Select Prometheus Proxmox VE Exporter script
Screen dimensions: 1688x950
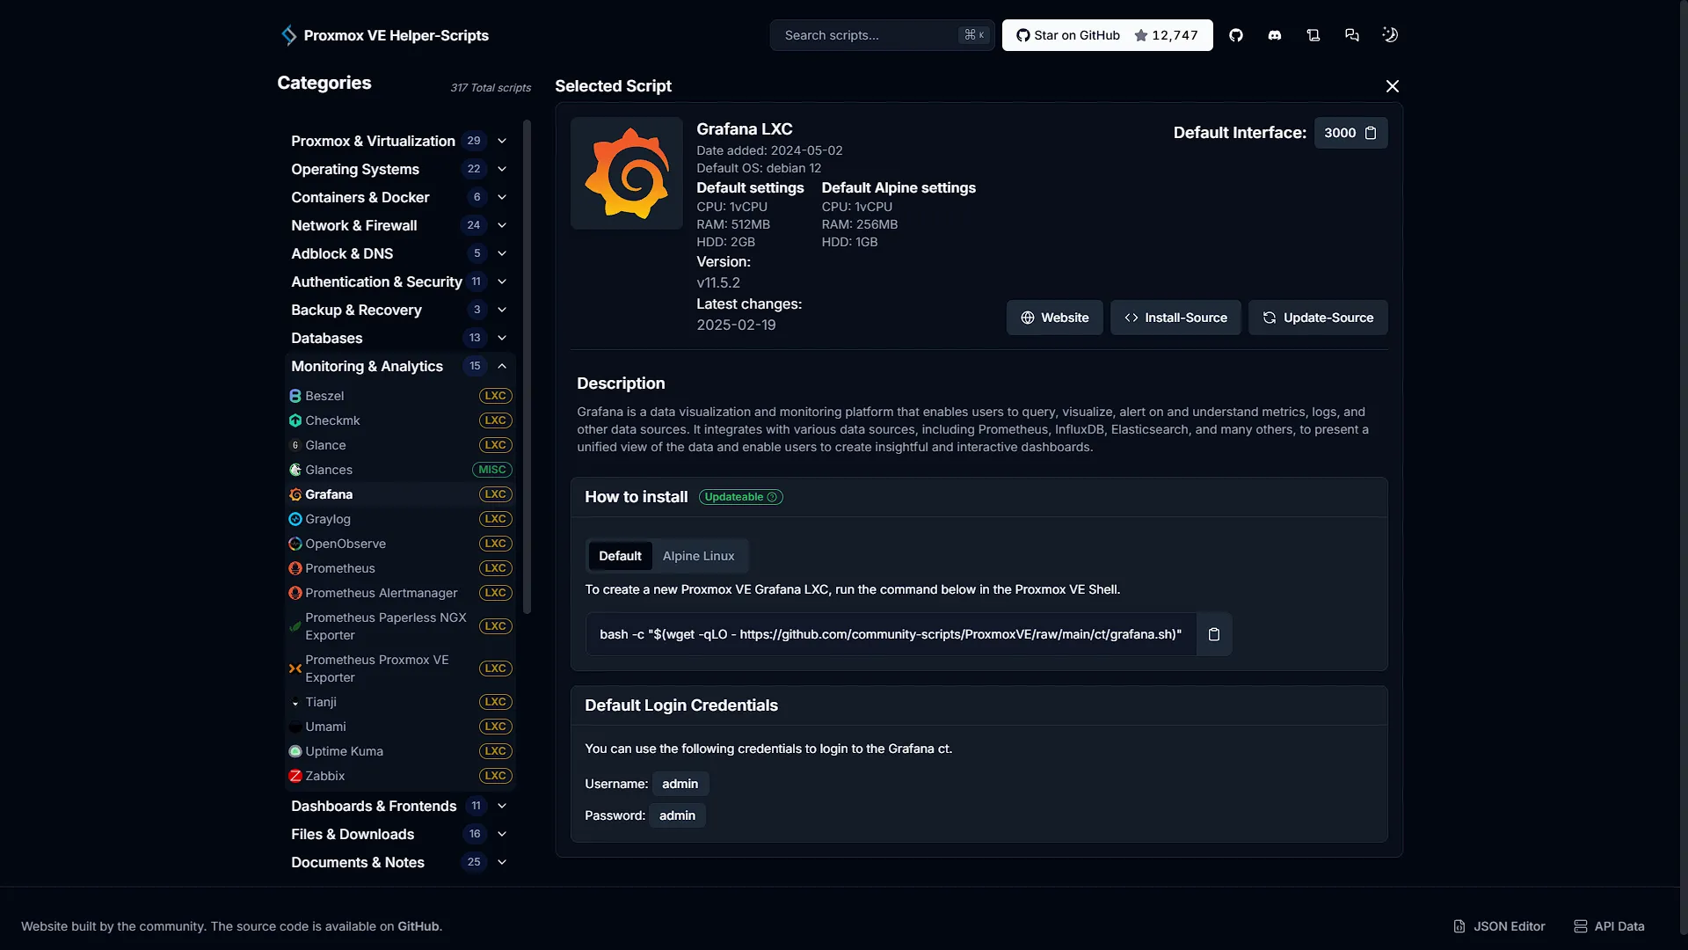point(400,669)
